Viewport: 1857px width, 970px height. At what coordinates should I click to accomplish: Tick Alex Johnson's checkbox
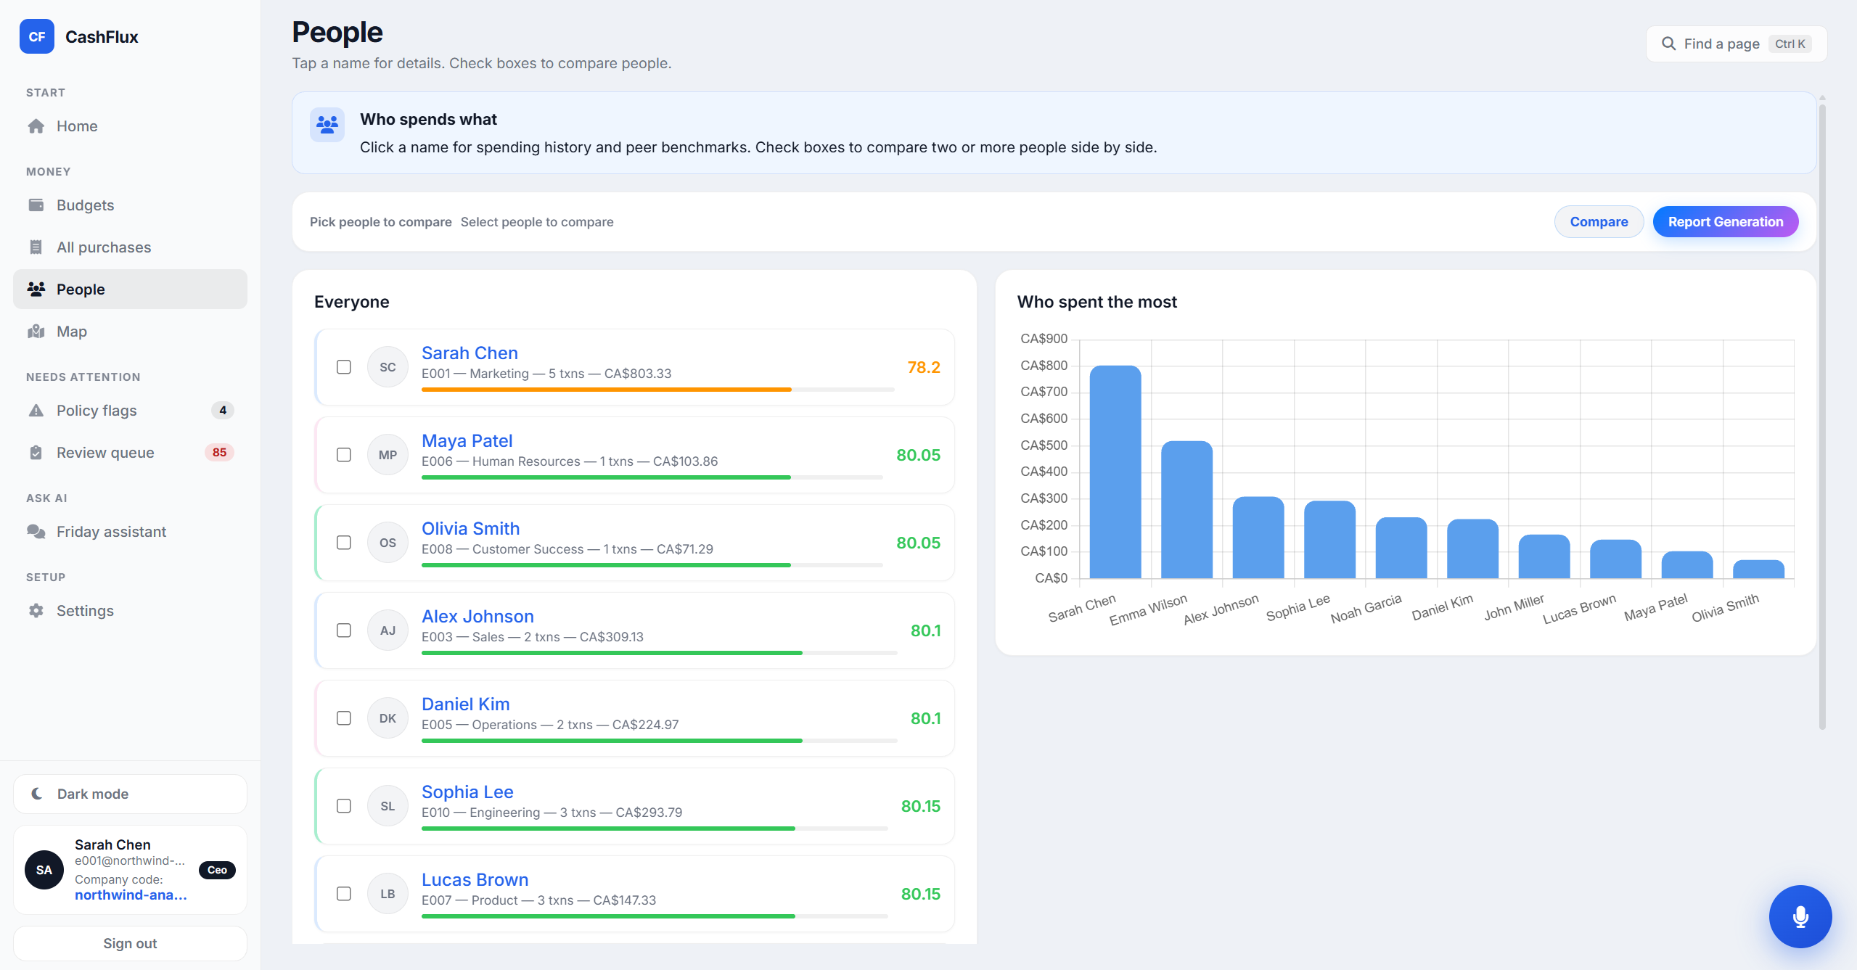coord(344,630)
